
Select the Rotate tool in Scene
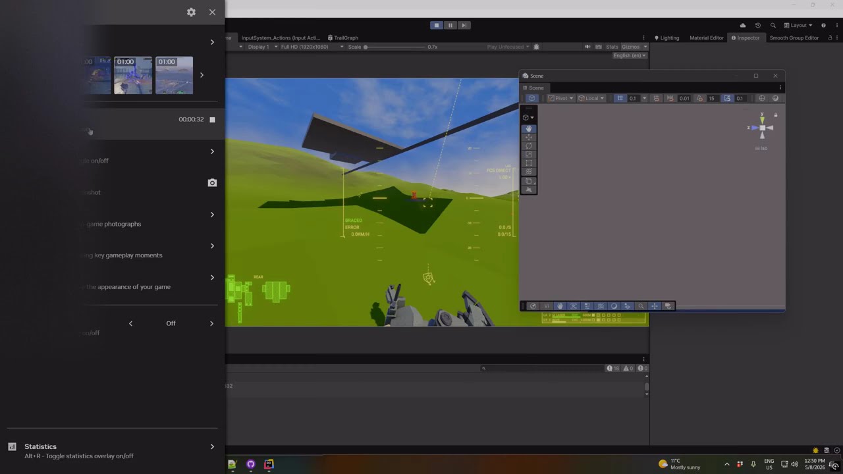coord(529,146)
